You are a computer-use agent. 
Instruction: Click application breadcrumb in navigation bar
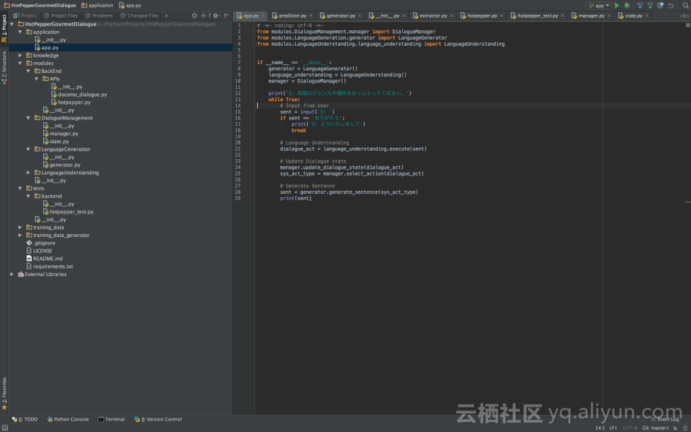(97, 5)
